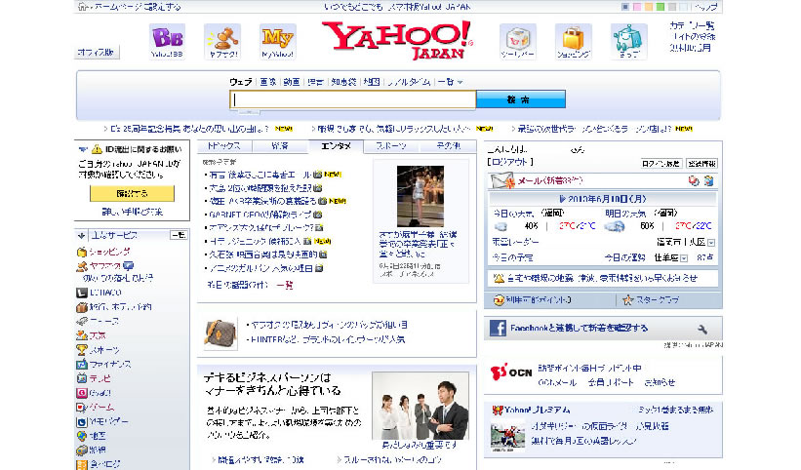Viewport: 801px width, 470px height.
Task: Open the OCN mail link
Action: click(x=557, y=382)
